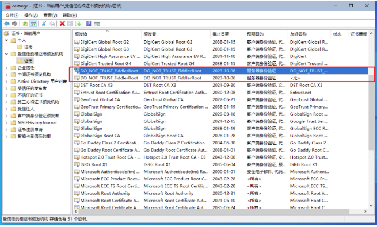The width and height of the screenshot is (377, 227).
Task: Select highlighted DO_NOT_TRUST_FiddlerRoot row
Action: pyautogui.click(x=220, y=71)
